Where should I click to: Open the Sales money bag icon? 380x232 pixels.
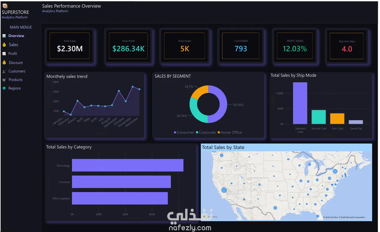4,45
